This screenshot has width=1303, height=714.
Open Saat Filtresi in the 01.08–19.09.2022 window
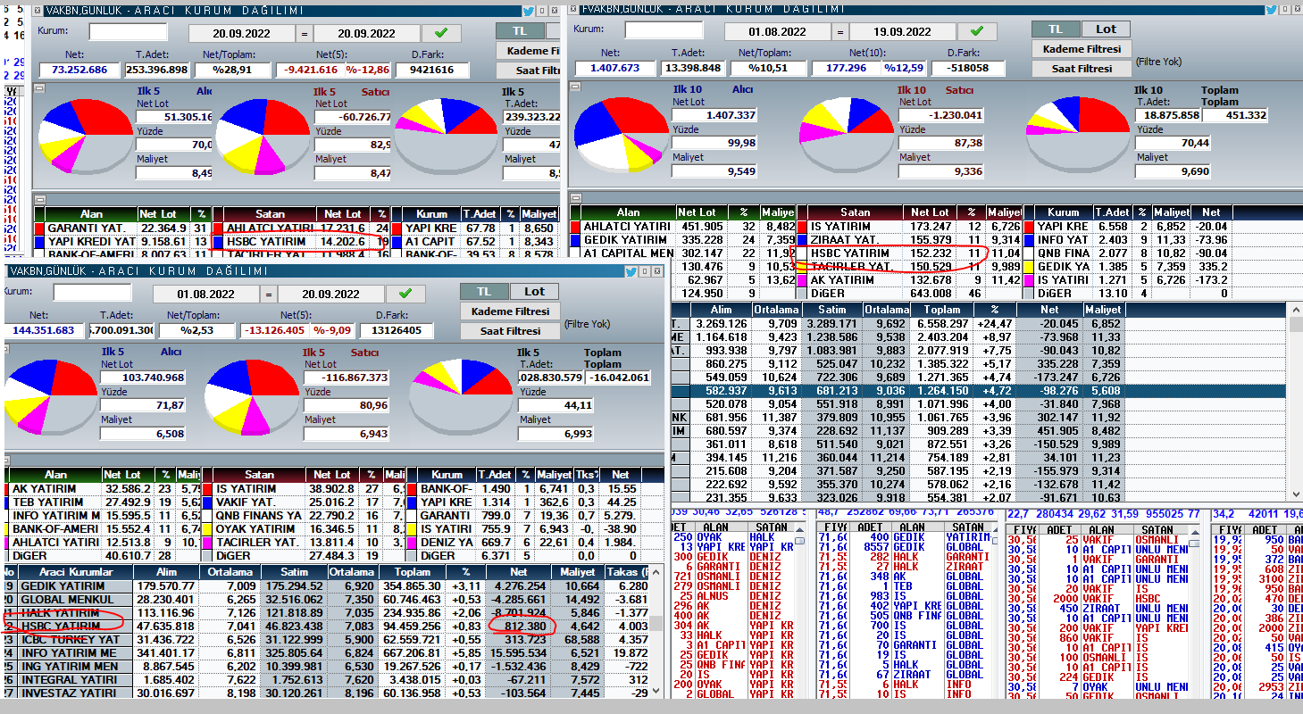(1082, 69)
